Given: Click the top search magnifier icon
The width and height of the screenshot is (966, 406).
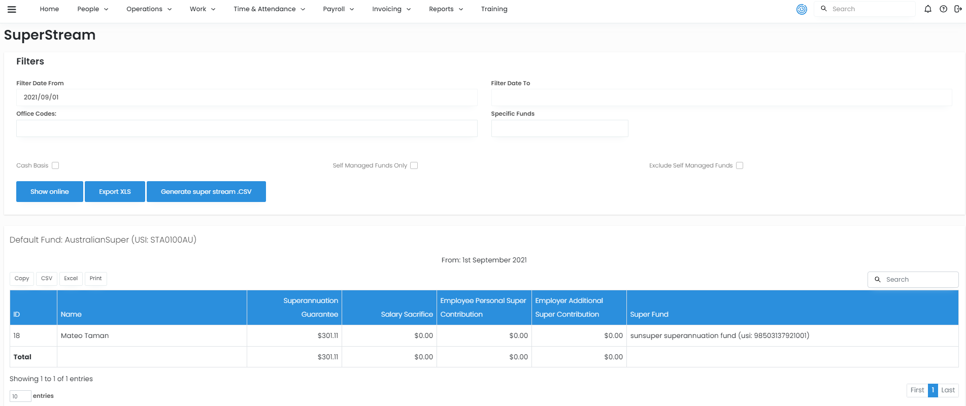Looking at the screenshot, I should tap(824, 9).
